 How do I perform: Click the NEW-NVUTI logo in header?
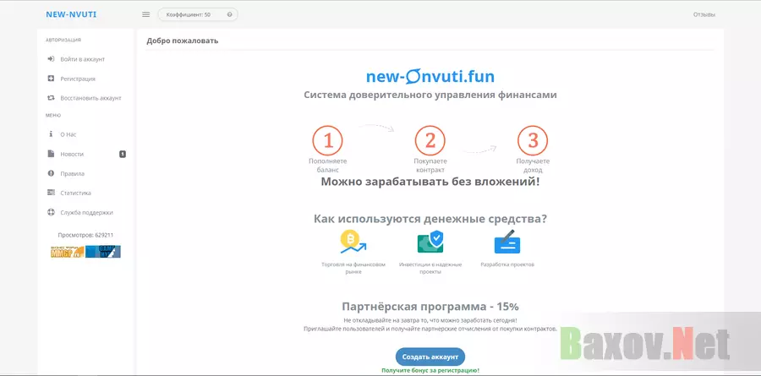(x=71, y=14)
